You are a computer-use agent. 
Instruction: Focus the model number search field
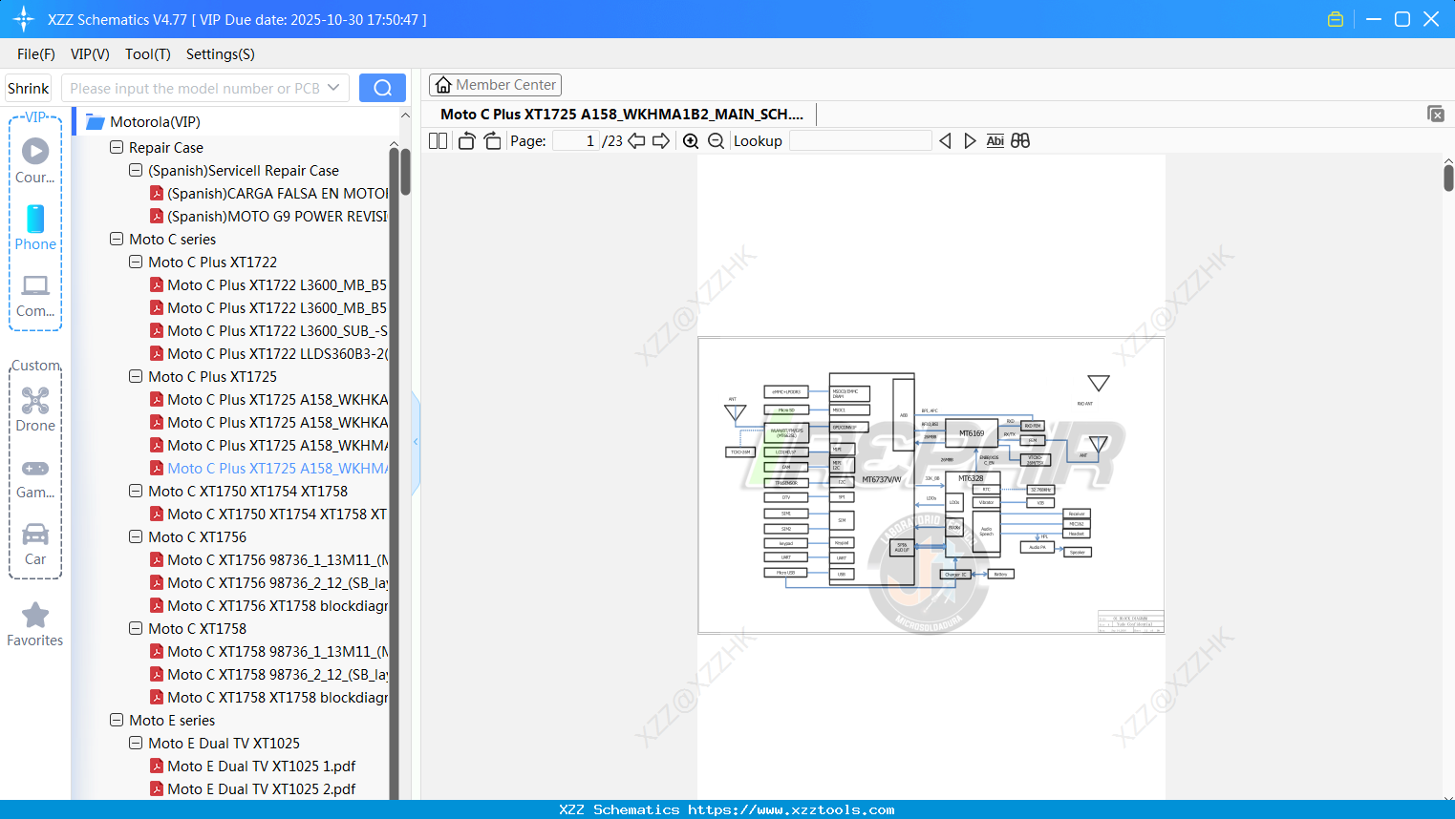(195, 88)
